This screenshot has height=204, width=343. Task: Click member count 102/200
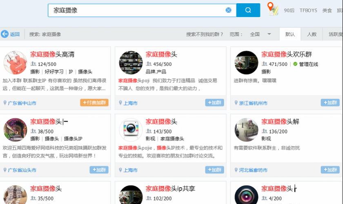coord(163,198)
